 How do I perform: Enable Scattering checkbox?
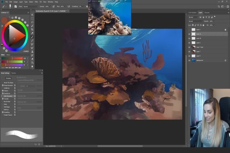coord(3,88)
